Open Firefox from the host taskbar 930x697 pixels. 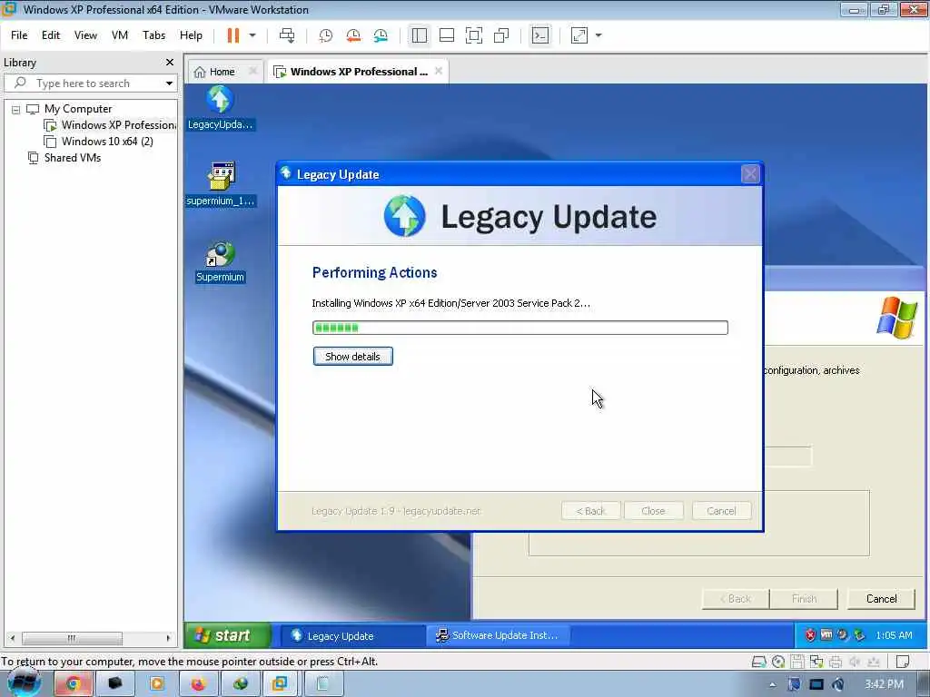(198, 684)
